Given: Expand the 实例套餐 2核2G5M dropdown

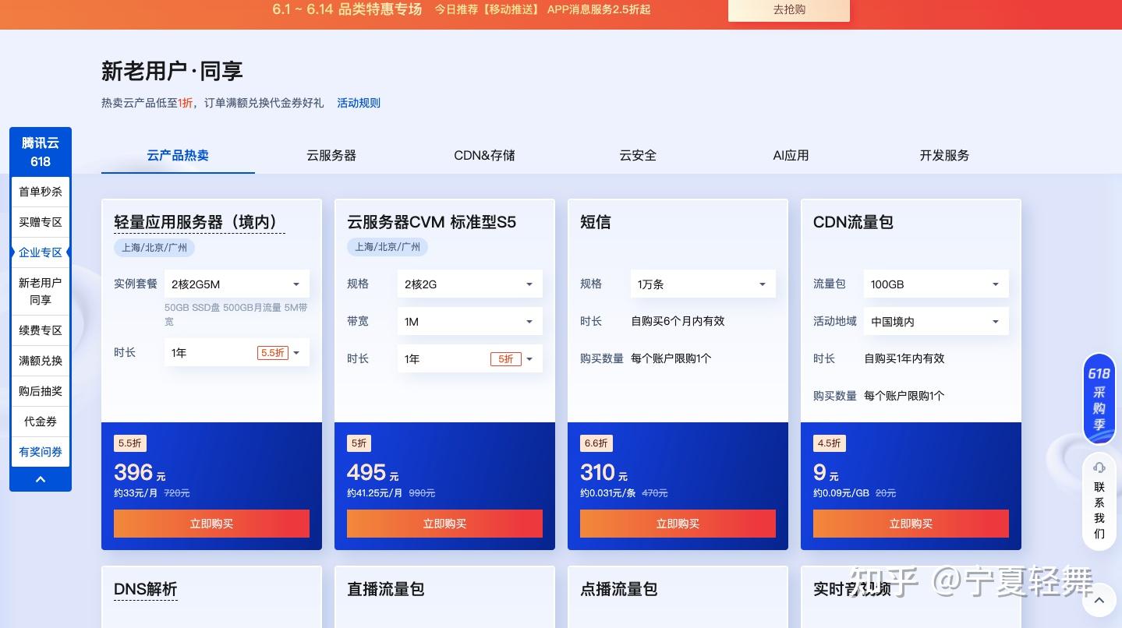Looking at the screenshot, I should click(x=237, y=284).
